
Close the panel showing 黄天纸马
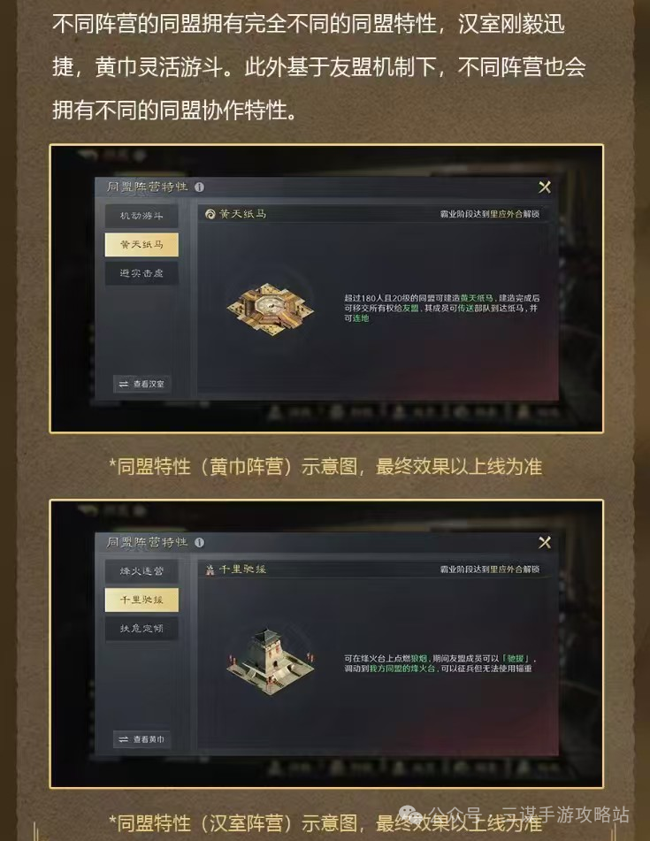point(545,187)
